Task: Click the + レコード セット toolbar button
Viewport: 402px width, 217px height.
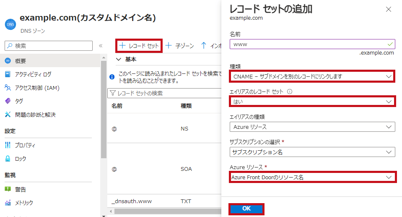Action: point(139,45)
